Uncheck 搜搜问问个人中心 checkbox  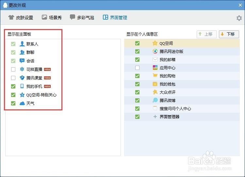click(137, 108)
